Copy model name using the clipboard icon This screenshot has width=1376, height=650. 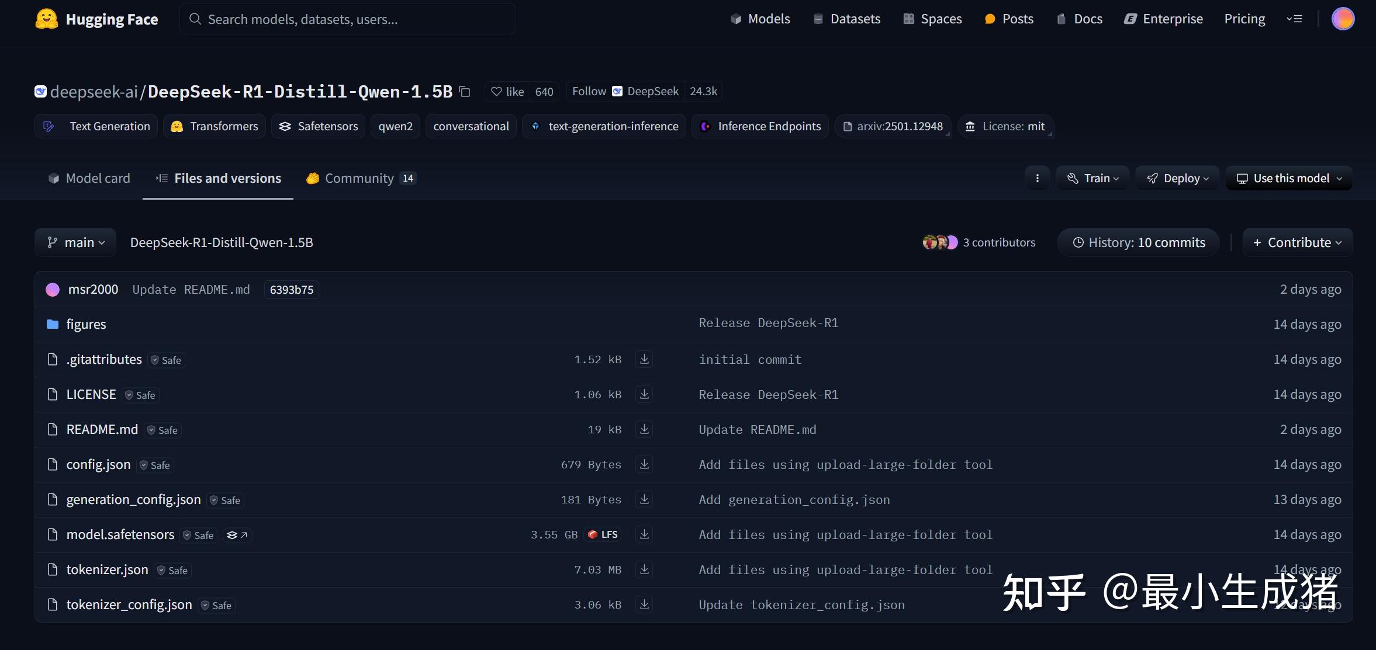click(x=465, y=92)
